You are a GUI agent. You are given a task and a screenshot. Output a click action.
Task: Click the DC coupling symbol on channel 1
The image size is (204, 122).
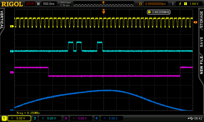(12, 118)
